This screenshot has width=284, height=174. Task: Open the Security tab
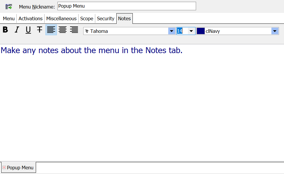point(106,18)
